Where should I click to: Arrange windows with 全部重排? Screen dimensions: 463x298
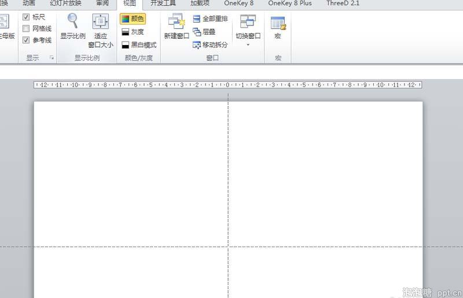(x=211, y=19)
